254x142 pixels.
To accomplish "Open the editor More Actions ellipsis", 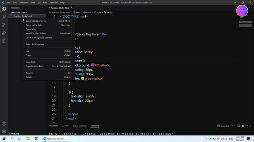I will pyautogui.click(x=250, y=8).
